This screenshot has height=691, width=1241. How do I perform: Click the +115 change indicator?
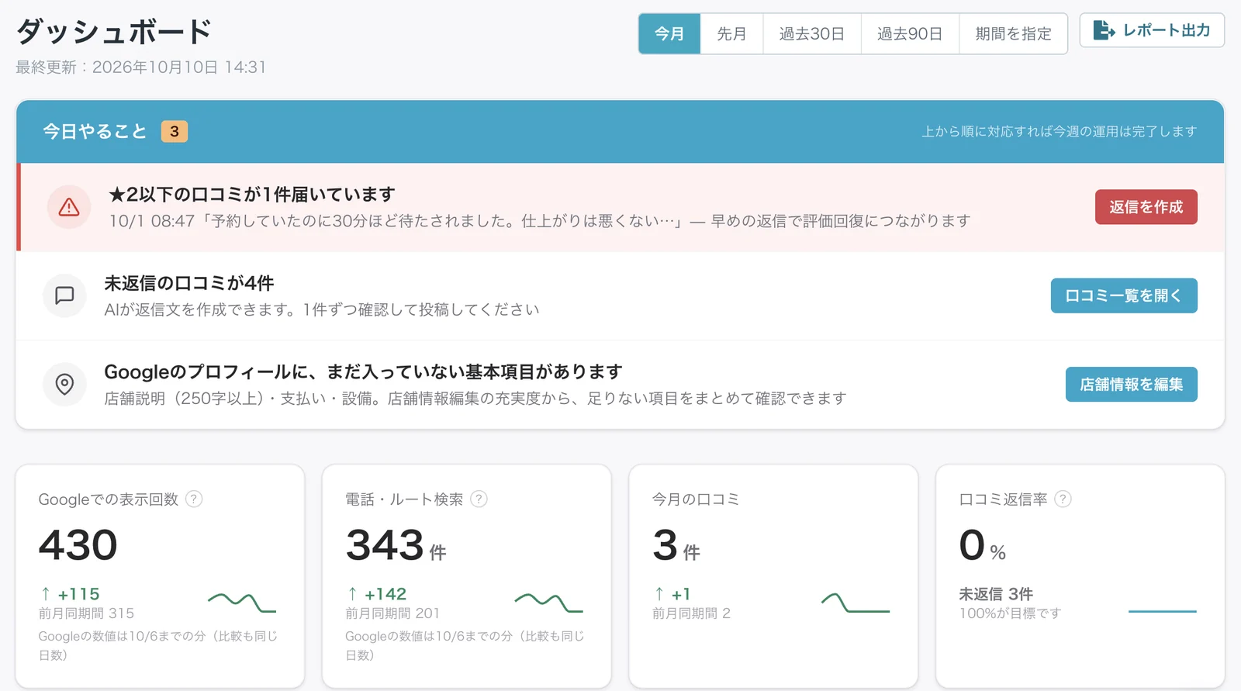(x=70, y=594)
